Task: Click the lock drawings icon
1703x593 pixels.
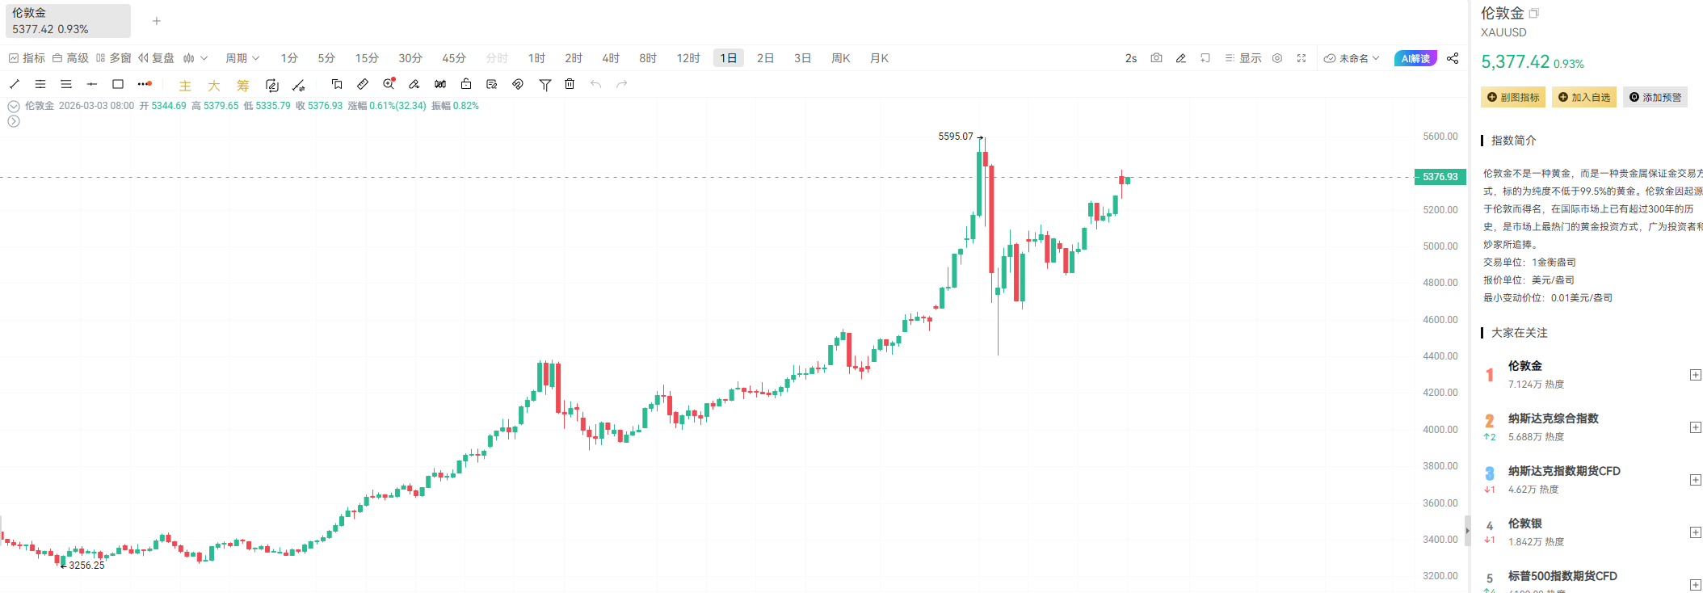Action: 466,84
